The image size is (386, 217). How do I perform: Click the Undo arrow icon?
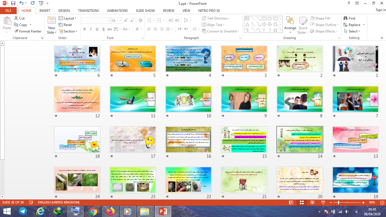pos(22,3)
